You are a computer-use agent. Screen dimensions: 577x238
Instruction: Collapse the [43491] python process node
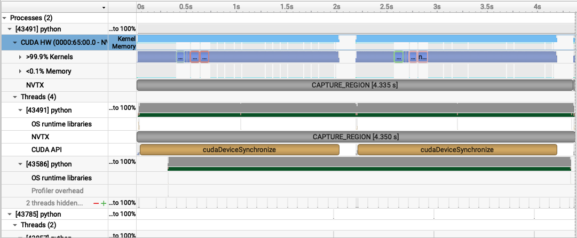10,29
